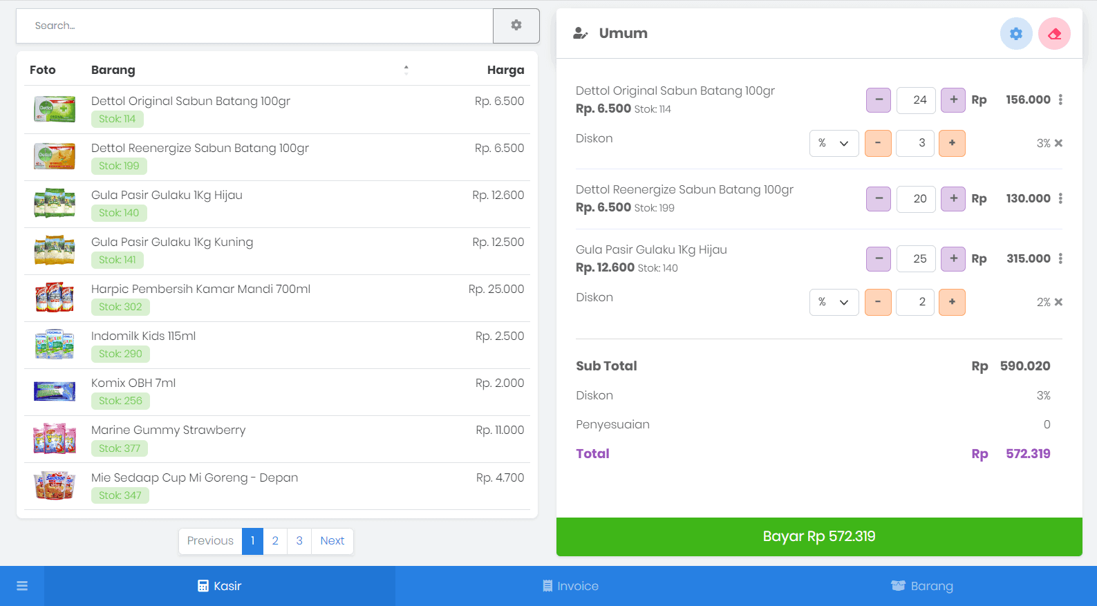Click the Stok: 302 badge
Viewport: 1097px width, 606px height.
point(120,307)
